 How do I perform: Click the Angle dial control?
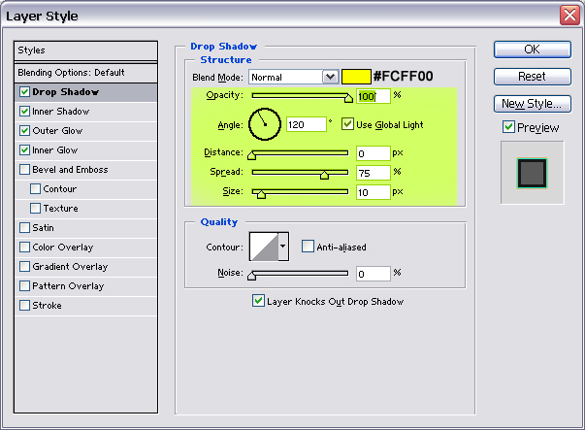[x=265, y=123]
